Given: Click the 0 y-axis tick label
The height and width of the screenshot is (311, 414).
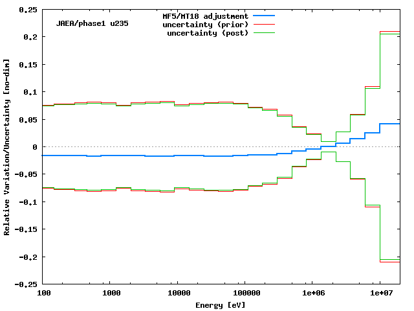Looking at the screenshot, I should tap(35, 147).
